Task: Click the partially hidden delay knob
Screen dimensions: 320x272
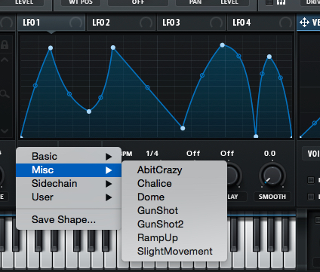Action: 234,176
